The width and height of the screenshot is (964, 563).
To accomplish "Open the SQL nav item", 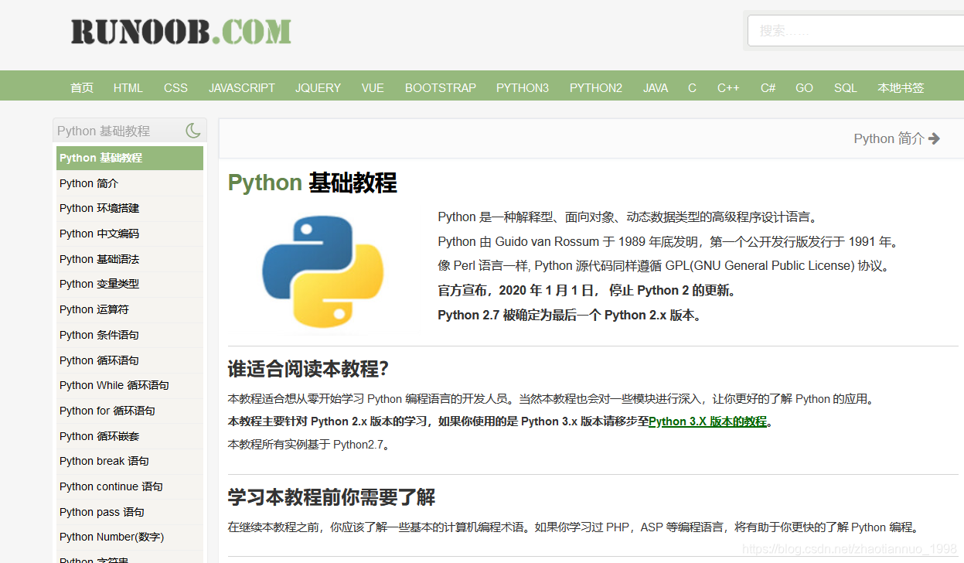I will 846,87.
